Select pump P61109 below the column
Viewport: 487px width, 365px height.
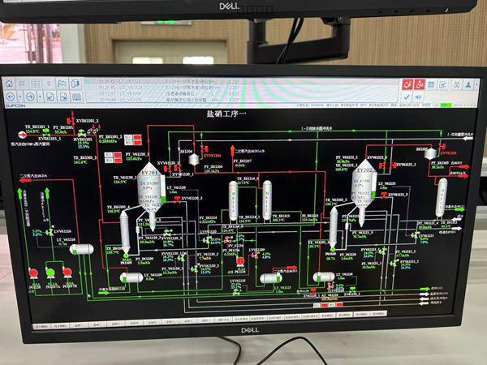pyautogui.click(x=126, y=258)
